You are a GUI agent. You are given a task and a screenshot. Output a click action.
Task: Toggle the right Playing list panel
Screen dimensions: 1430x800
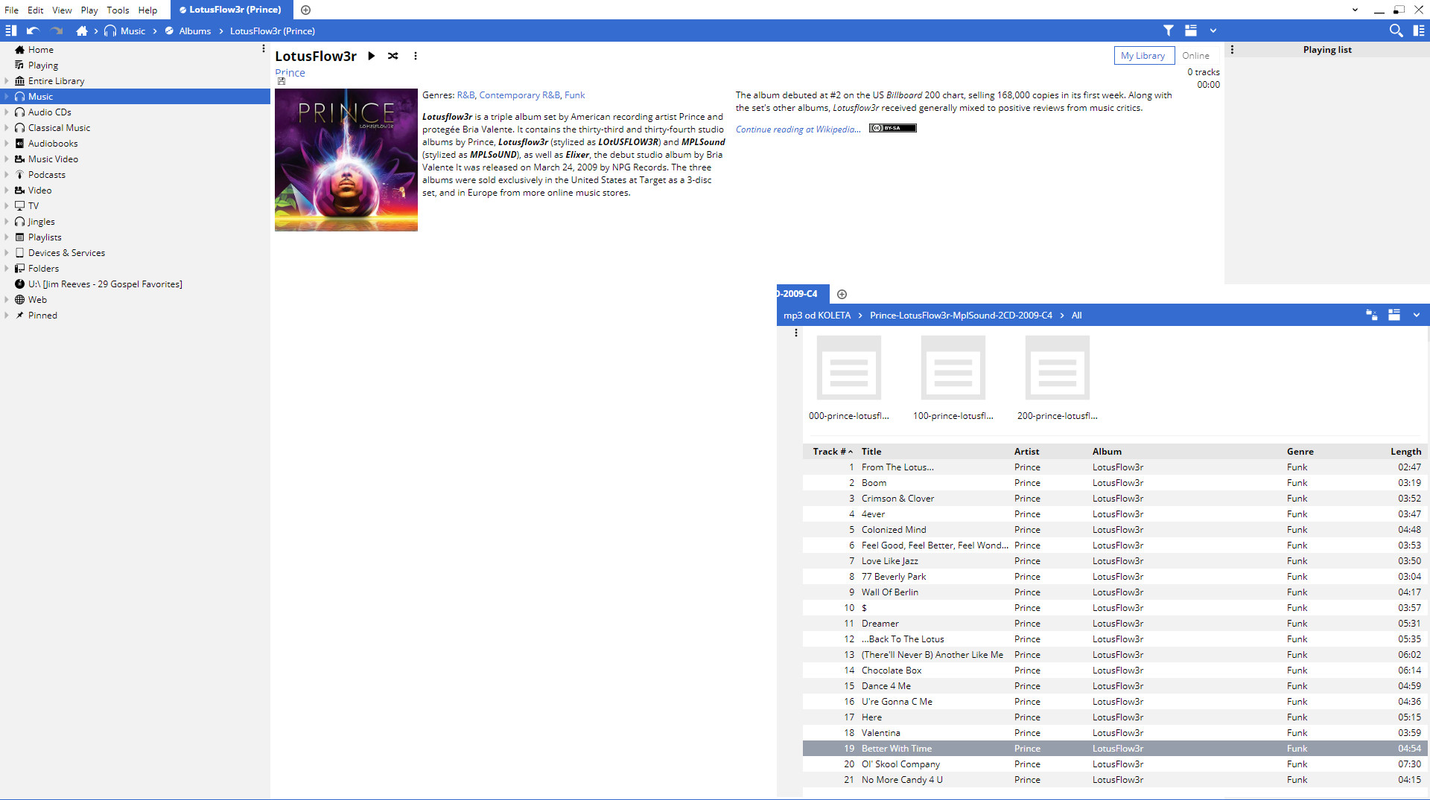(x=1418, y=31)
